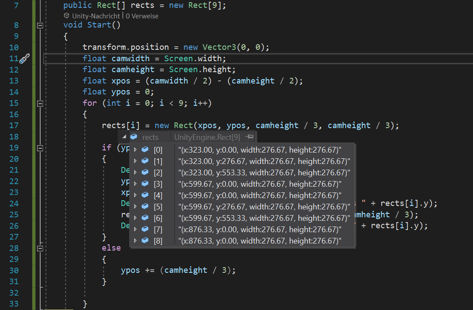Expand rects element [5] in datatip
The height and width of the screenshot is (310, 473).
[135, 206]
